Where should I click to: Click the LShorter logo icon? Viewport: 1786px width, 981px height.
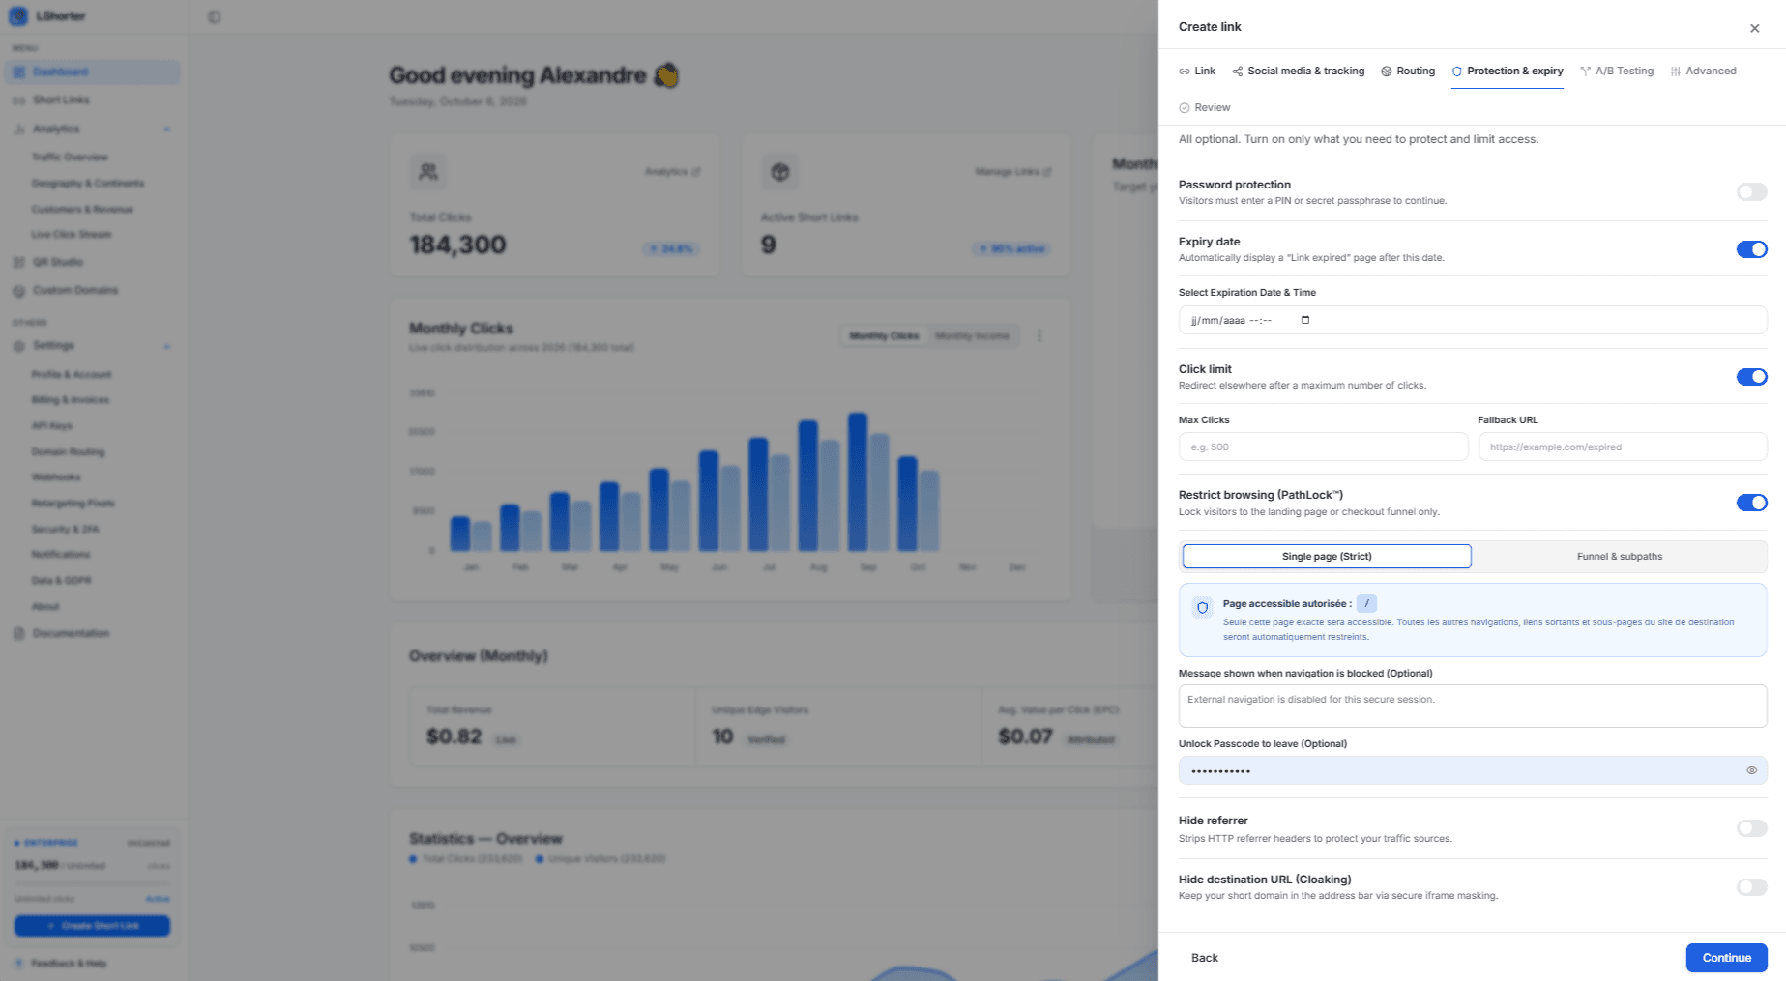(17, 16)
